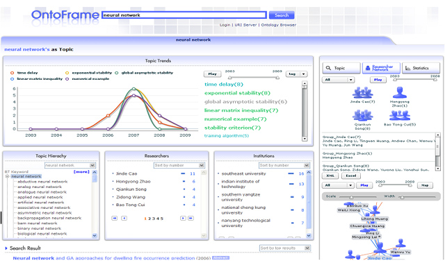Go to previous page of Researchers
The height and width of the screenshot is (272, 445).
(124, 218)
